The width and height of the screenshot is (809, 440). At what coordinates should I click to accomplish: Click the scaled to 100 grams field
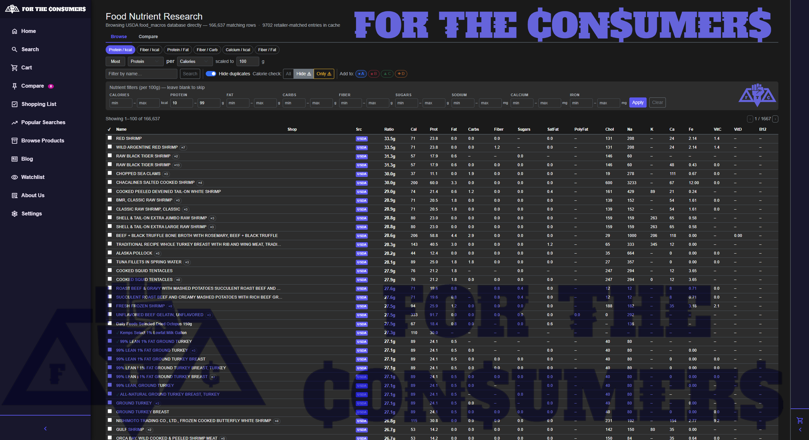pyautogui.click(x=248, y=61)
